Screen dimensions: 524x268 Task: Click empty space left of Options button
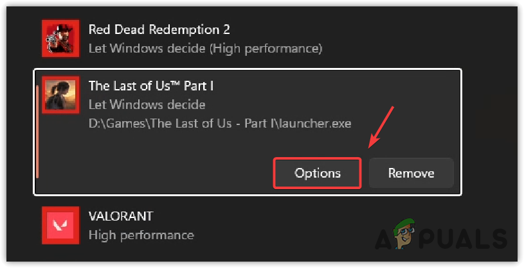click(161, 173)
